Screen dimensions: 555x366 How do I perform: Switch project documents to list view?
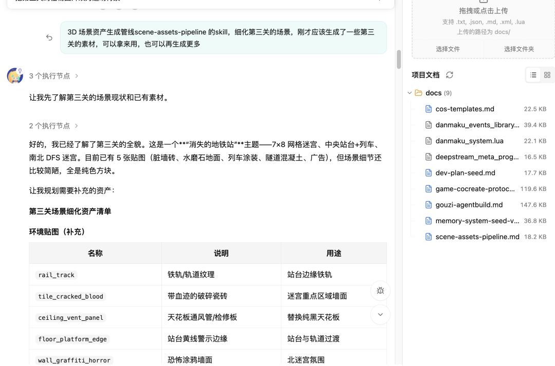point(533,75)
